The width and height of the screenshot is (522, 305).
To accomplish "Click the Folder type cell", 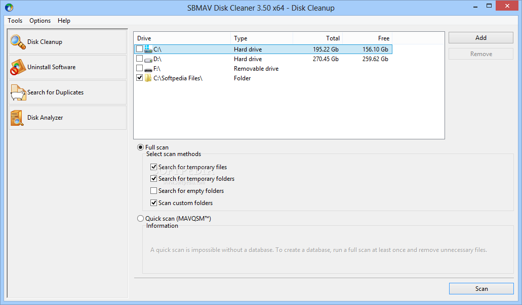I will pyautogui.click(x=243, y=78).
